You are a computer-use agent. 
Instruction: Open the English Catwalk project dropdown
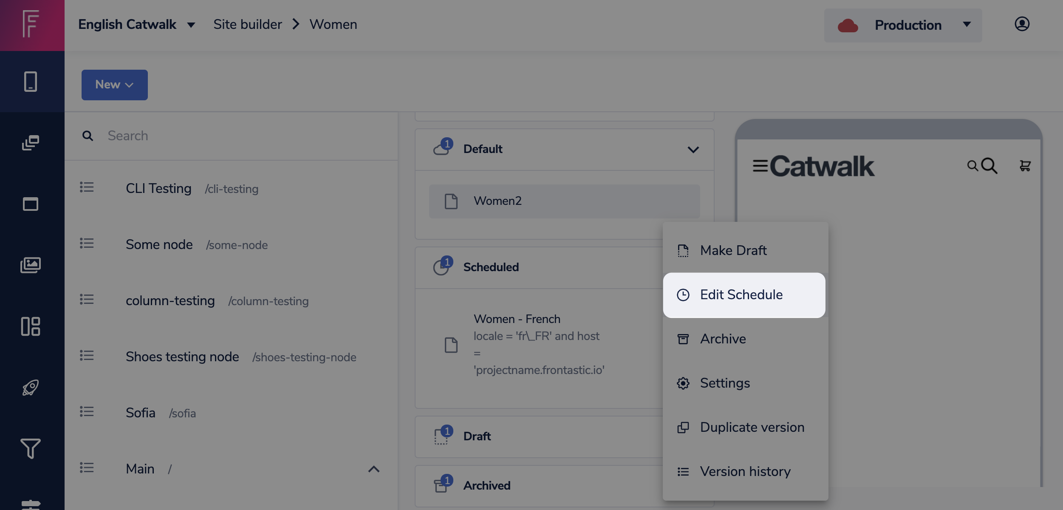[137, 25]
